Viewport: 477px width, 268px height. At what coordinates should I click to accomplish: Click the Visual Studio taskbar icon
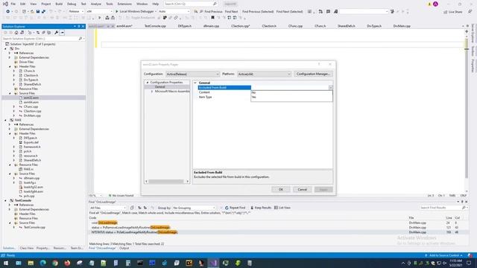click(213, 263)
